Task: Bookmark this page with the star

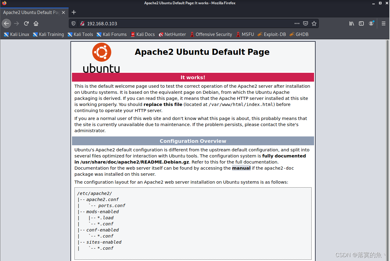Action: tap(314, 23)
